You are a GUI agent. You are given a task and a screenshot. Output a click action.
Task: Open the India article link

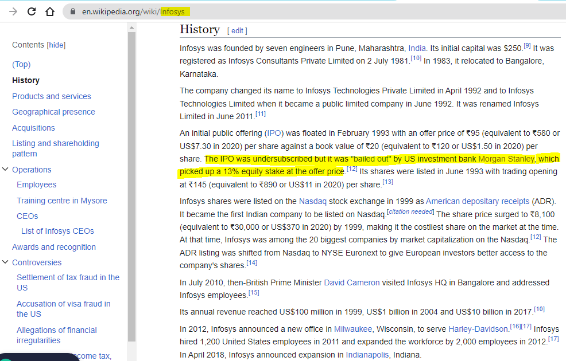417,48
